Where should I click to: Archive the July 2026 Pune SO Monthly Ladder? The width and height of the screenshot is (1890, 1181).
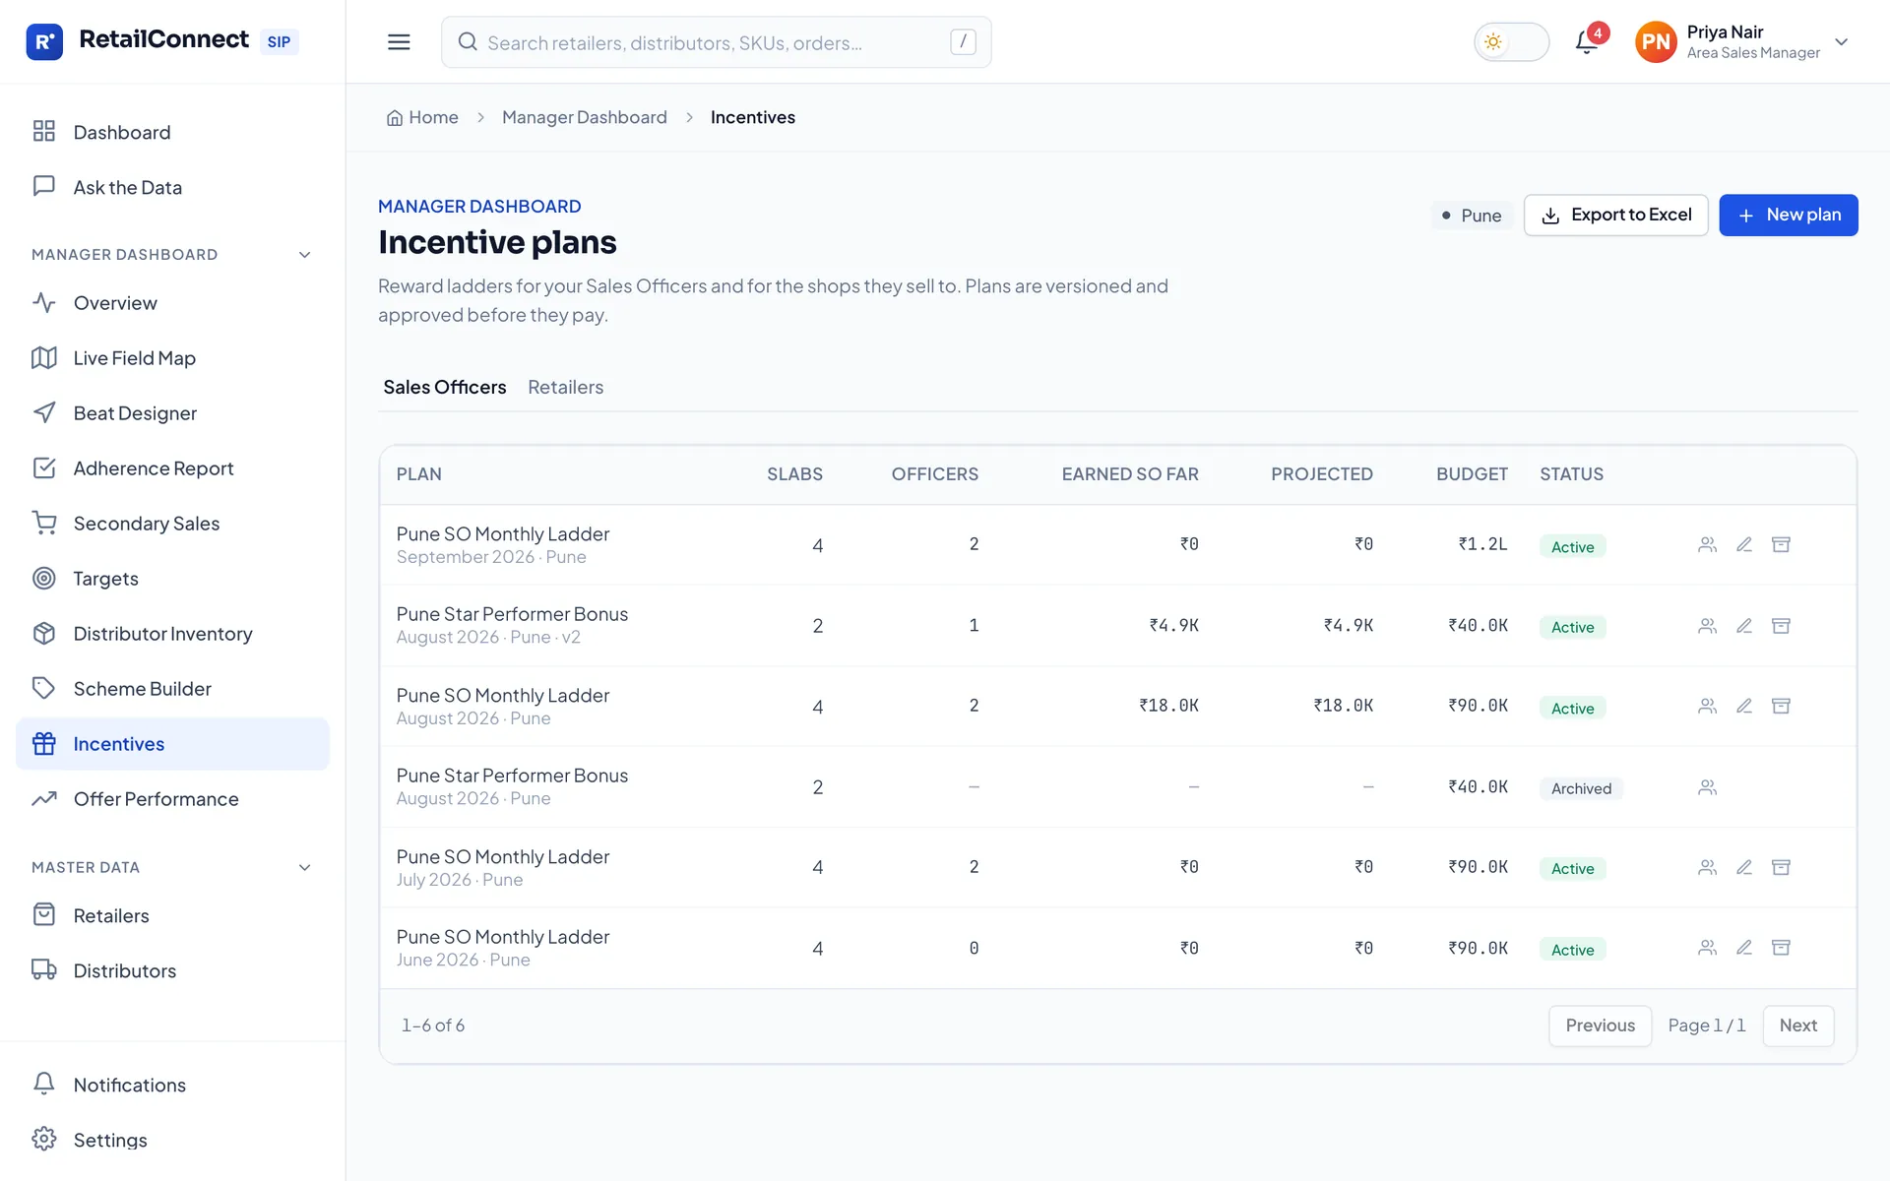1781,867
